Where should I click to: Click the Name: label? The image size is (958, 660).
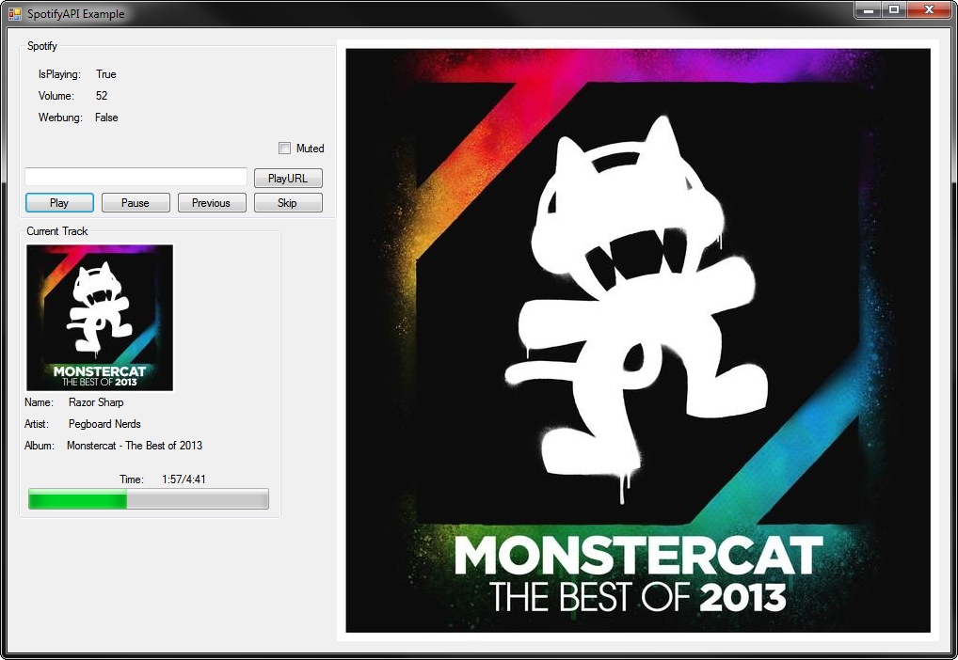[x=40, y=402]
